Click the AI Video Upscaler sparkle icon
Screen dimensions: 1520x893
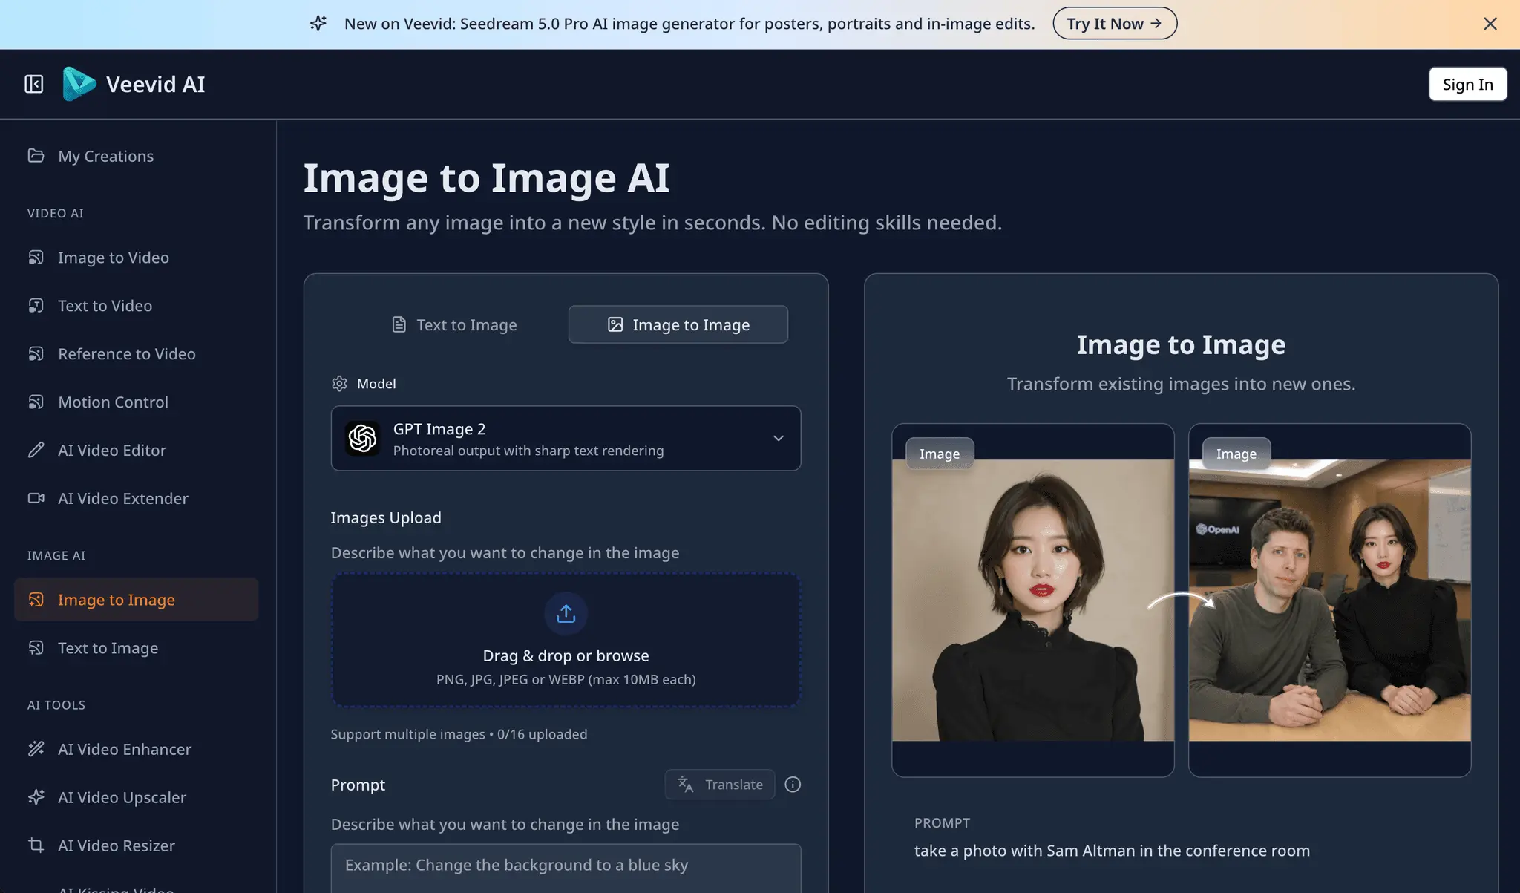(x=36, y=796)
